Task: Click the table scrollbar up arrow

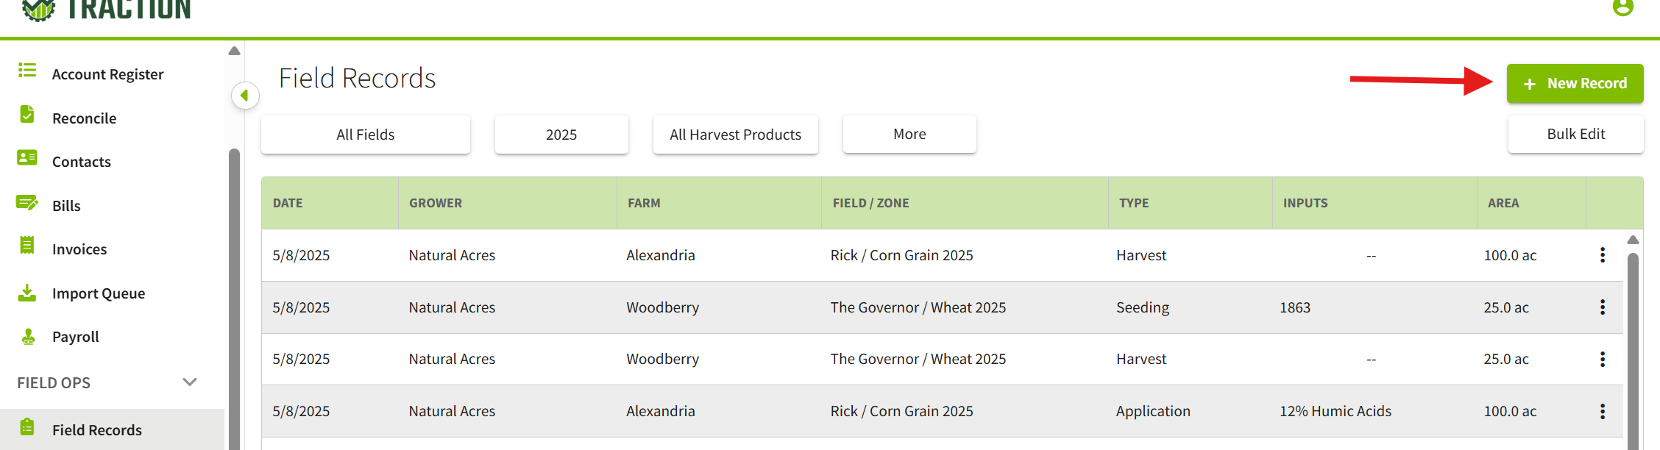Action: coord(1633,240)
